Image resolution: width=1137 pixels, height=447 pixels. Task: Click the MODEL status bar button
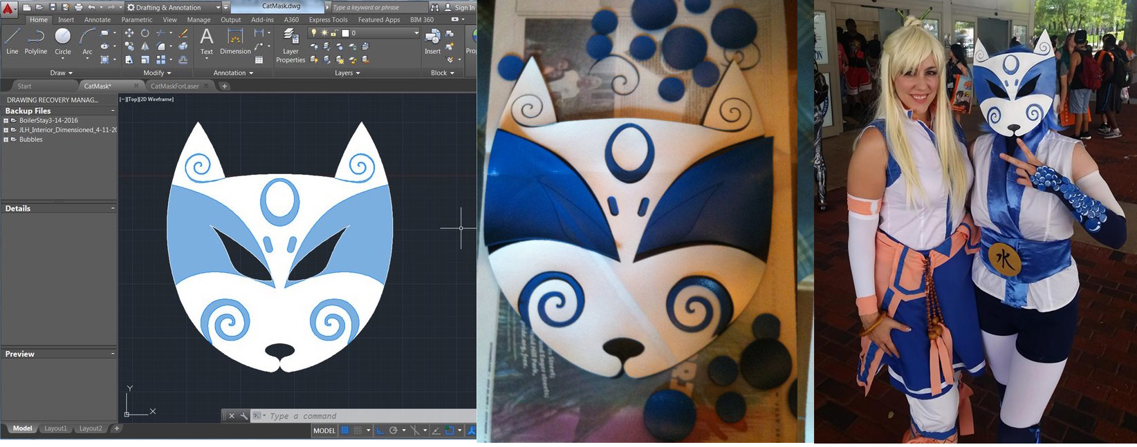(324, 430)
